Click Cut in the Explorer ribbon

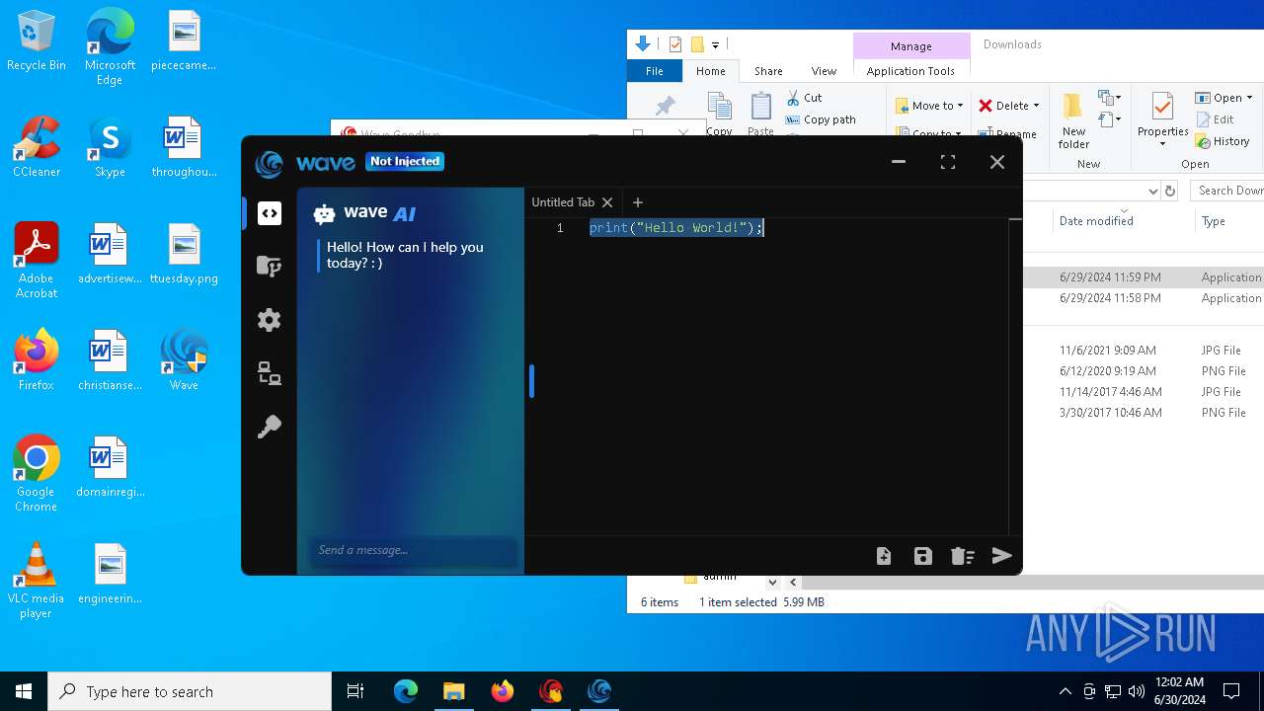point(805,98)
